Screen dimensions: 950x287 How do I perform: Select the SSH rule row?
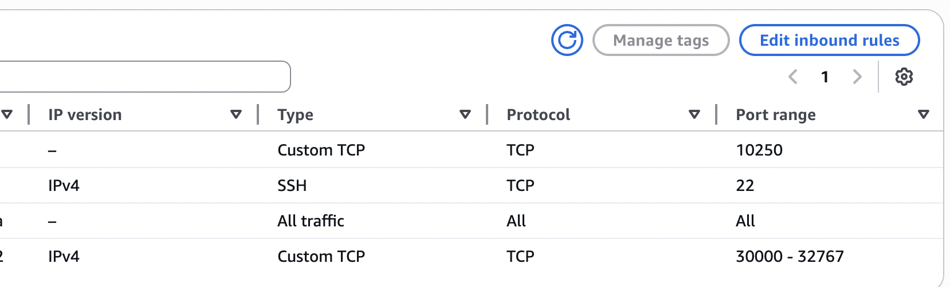pyautogui.click(x=292, y=185)
